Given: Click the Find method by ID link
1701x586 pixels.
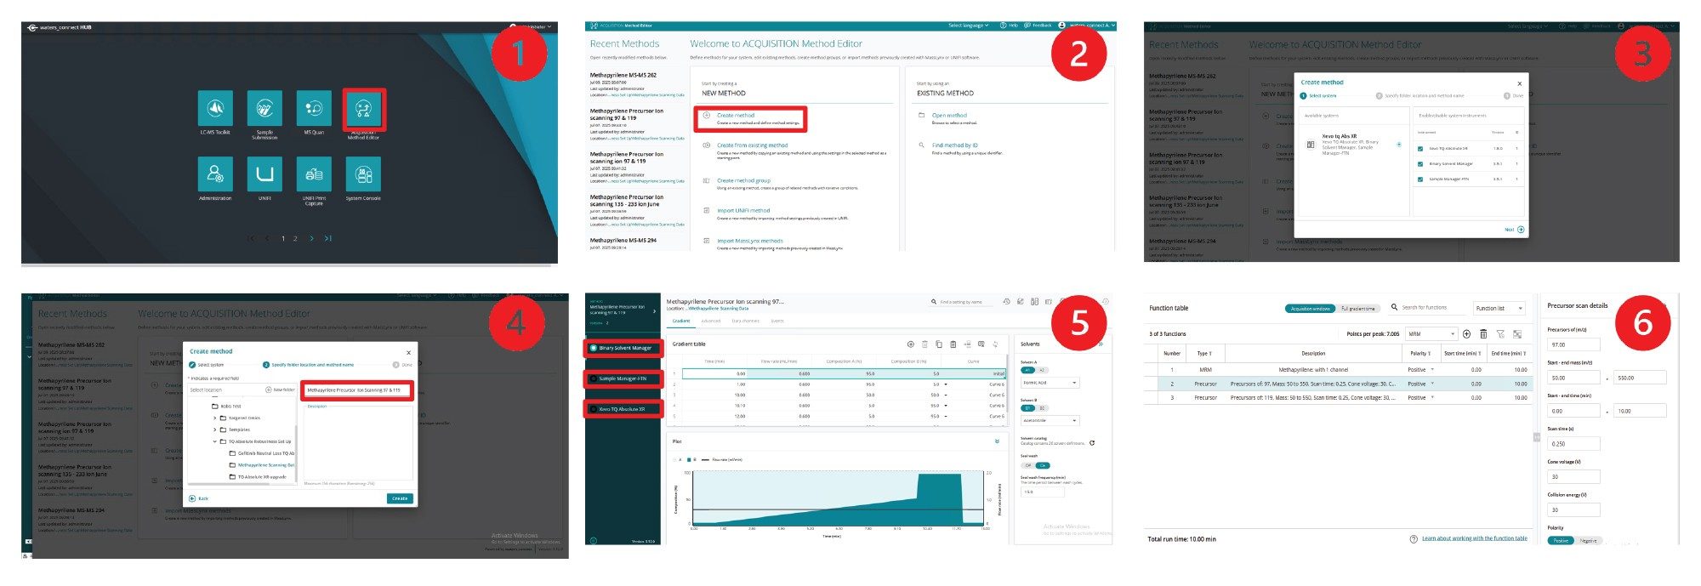Looking at the screenshot, I should point(955,145).
